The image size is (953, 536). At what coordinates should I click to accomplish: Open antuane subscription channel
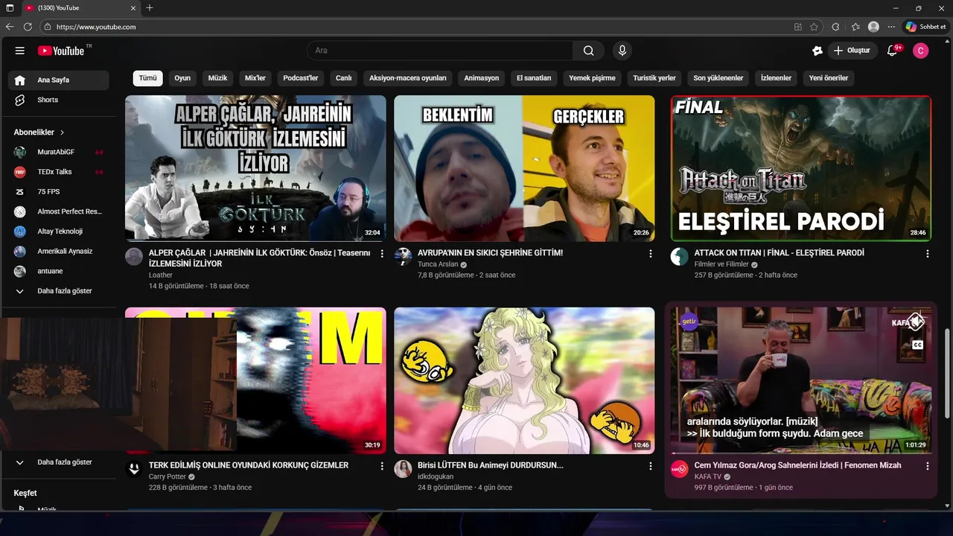click(x=58, y=271)
